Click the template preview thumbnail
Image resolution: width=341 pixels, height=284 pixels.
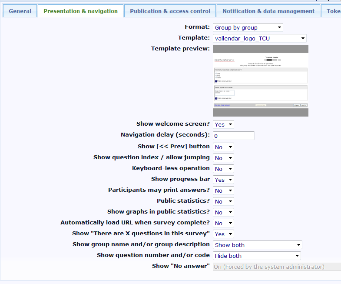click(x=260, y=80)
